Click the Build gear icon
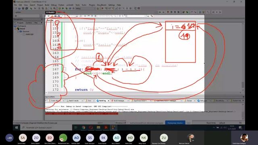Image resolution: width=258 pixels, height=145 pixels. tap(60, 8)
